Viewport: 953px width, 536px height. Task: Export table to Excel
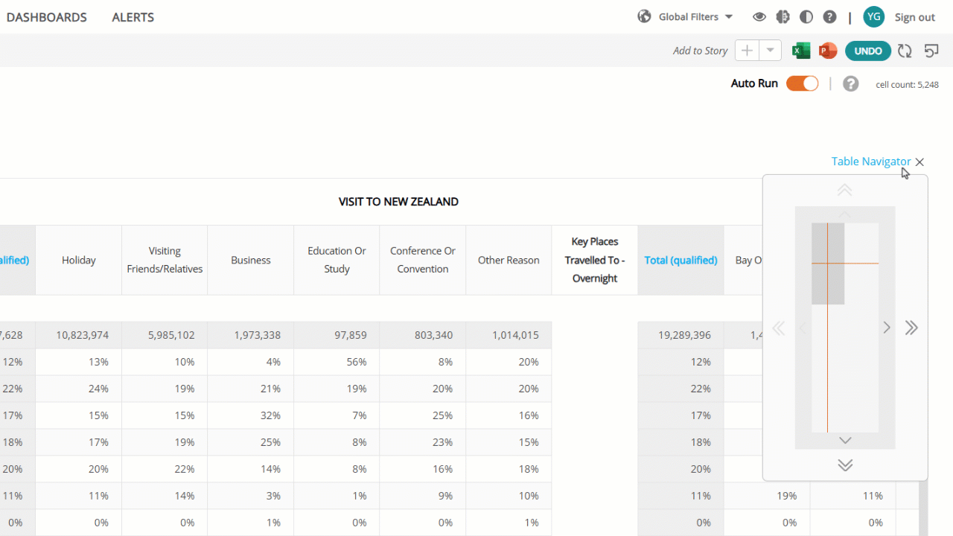(801, 51)
